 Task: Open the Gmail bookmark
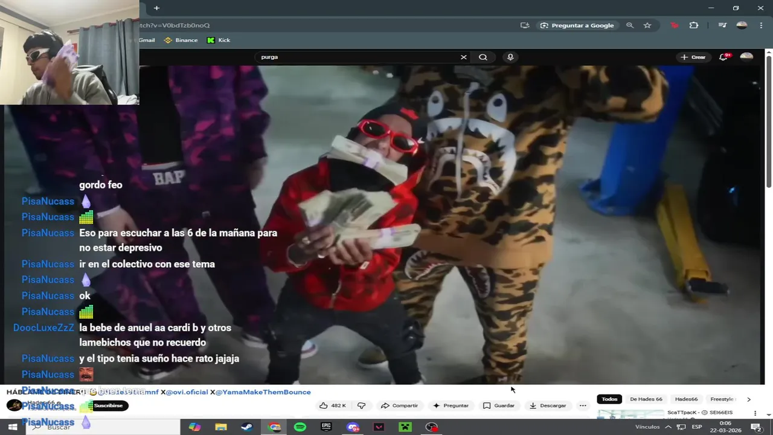point(147,40)
